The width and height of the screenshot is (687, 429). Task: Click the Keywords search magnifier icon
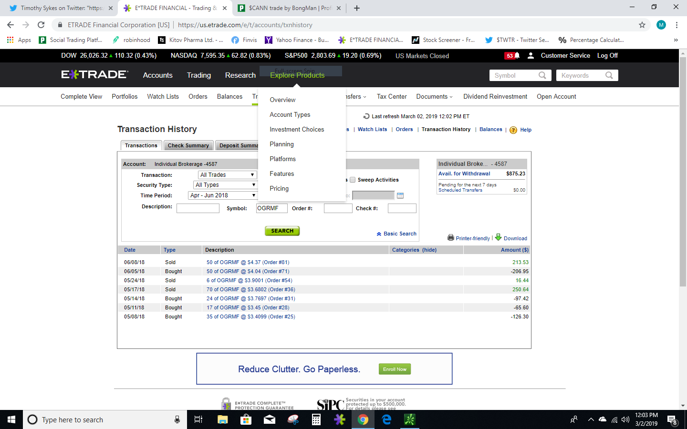(x=609, y=75)
